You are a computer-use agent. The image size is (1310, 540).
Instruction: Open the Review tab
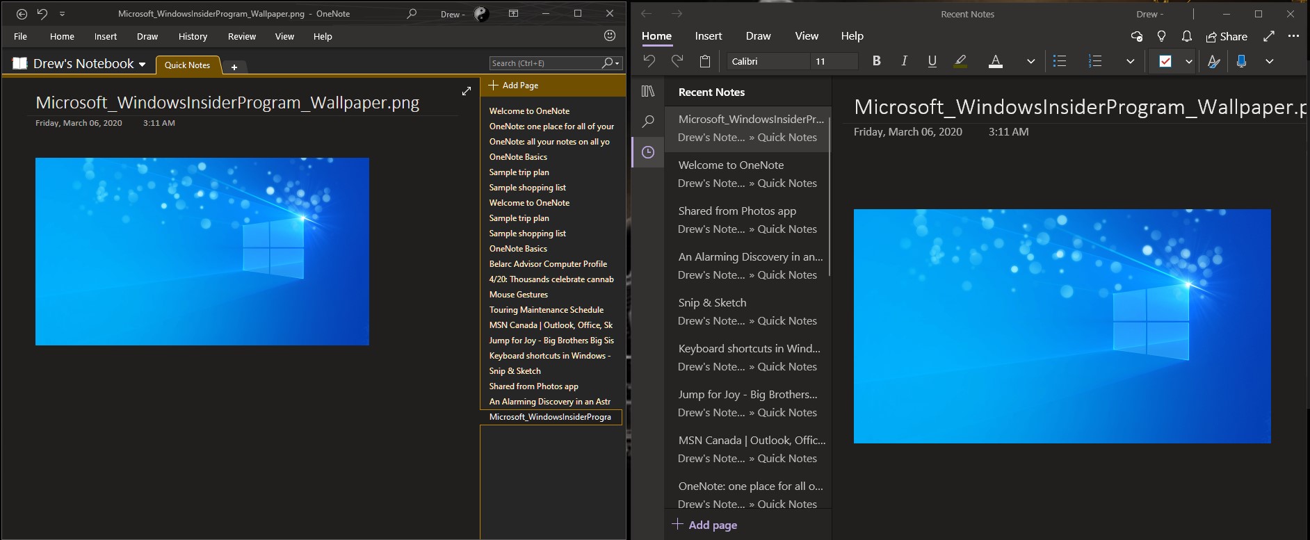pos(242,36)
